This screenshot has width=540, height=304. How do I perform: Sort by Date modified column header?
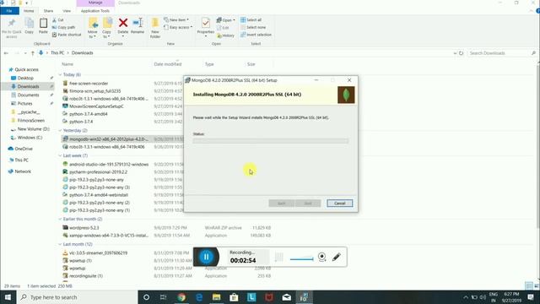coord(168,64)
